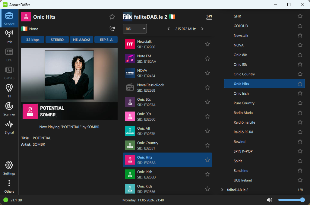
Task: Click the 215.072 MHz frequency label
Action: point(185,29)
